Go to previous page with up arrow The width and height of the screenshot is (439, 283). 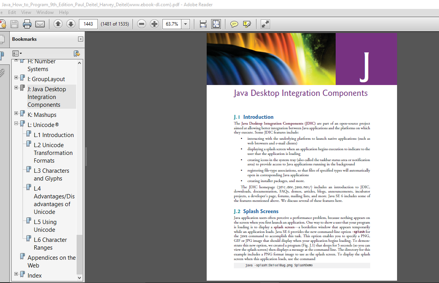[x=58, y=24]
